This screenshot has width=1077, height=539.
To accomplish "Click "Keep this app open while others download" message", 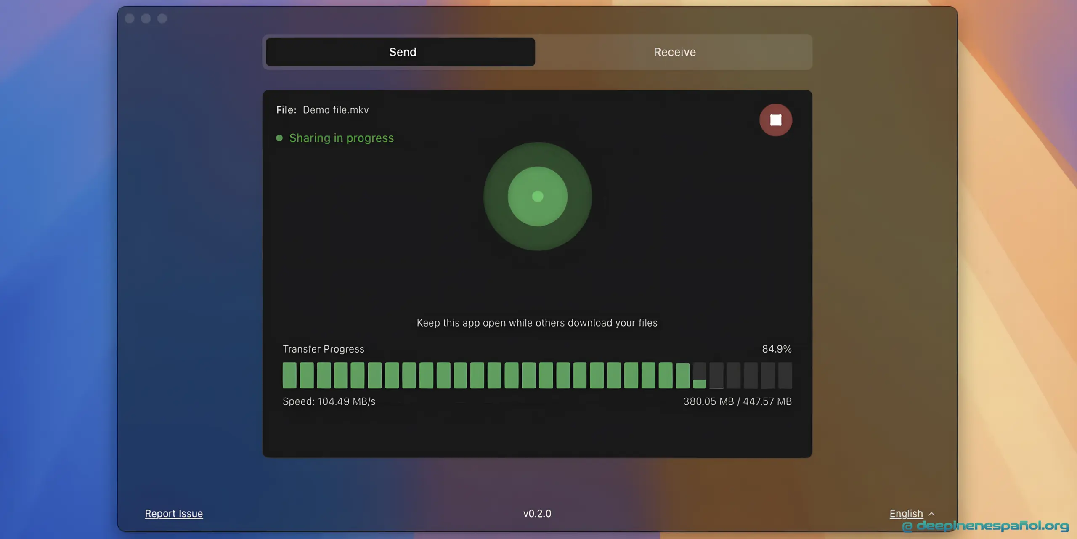I will tap(537, 323).
